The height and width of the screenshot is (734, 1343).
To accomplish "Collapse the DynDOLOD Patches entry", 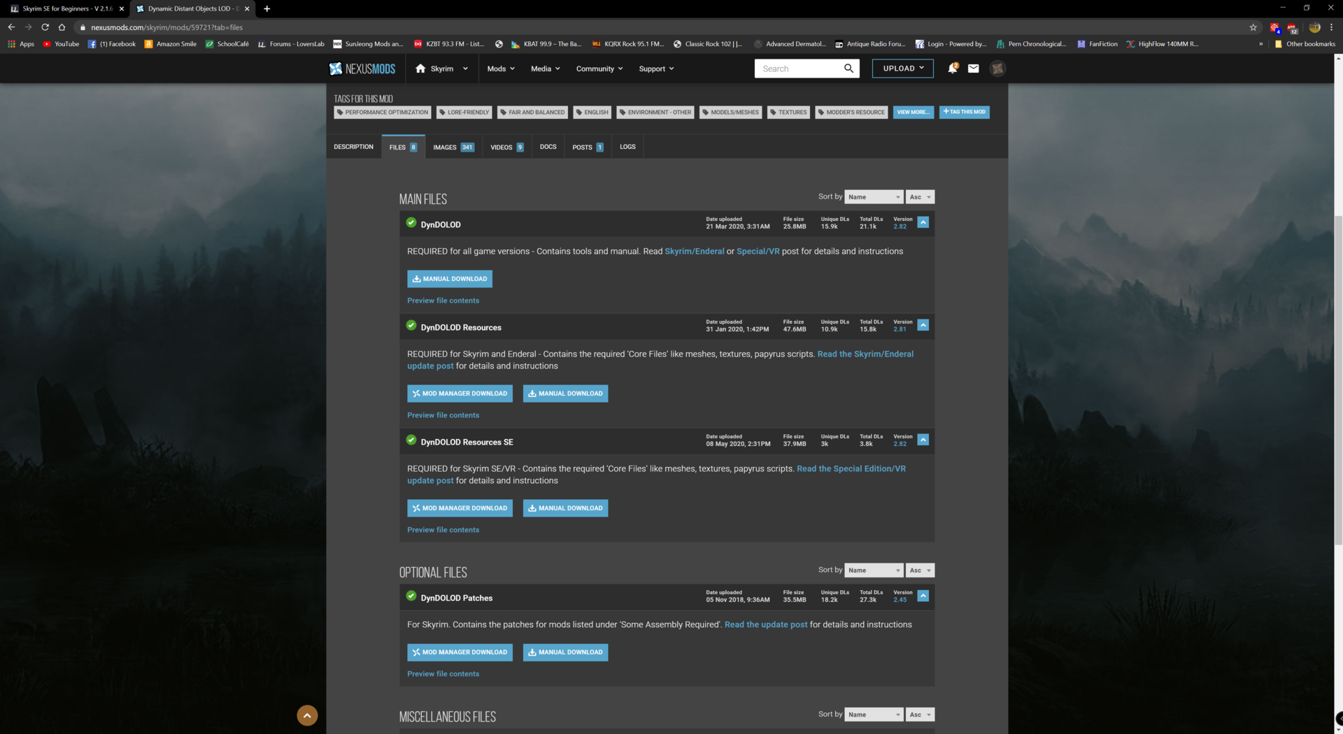I will (923, 596).
